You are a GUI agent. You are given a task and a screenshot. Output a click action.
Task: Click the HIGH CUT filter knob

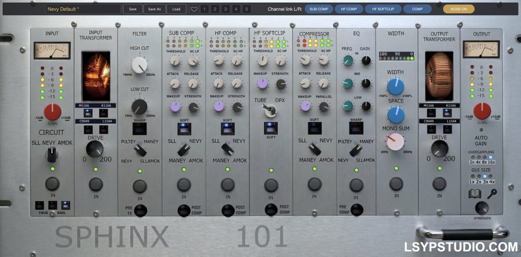[x=139, y=65]
